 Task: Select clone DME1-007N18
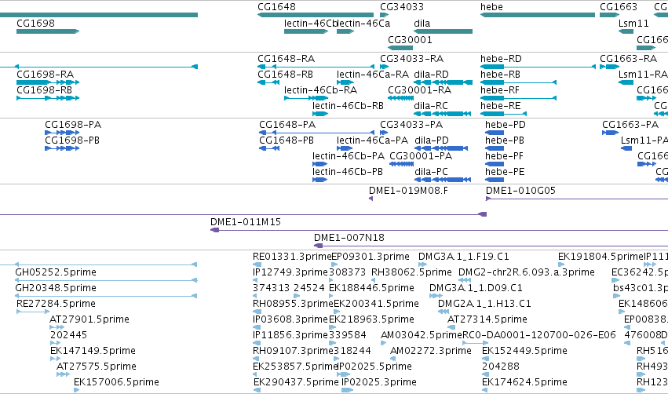click(349, 238)
